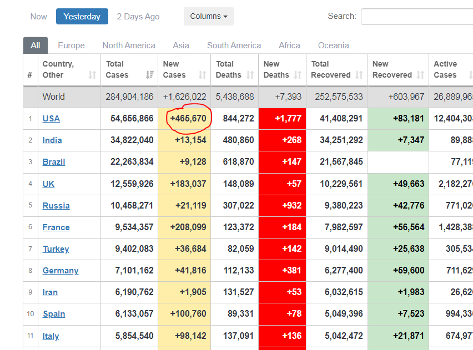The width and height of the screenshot is (473, 350).
Task: Select the Yesterday data view
Action: pos(82,17)
